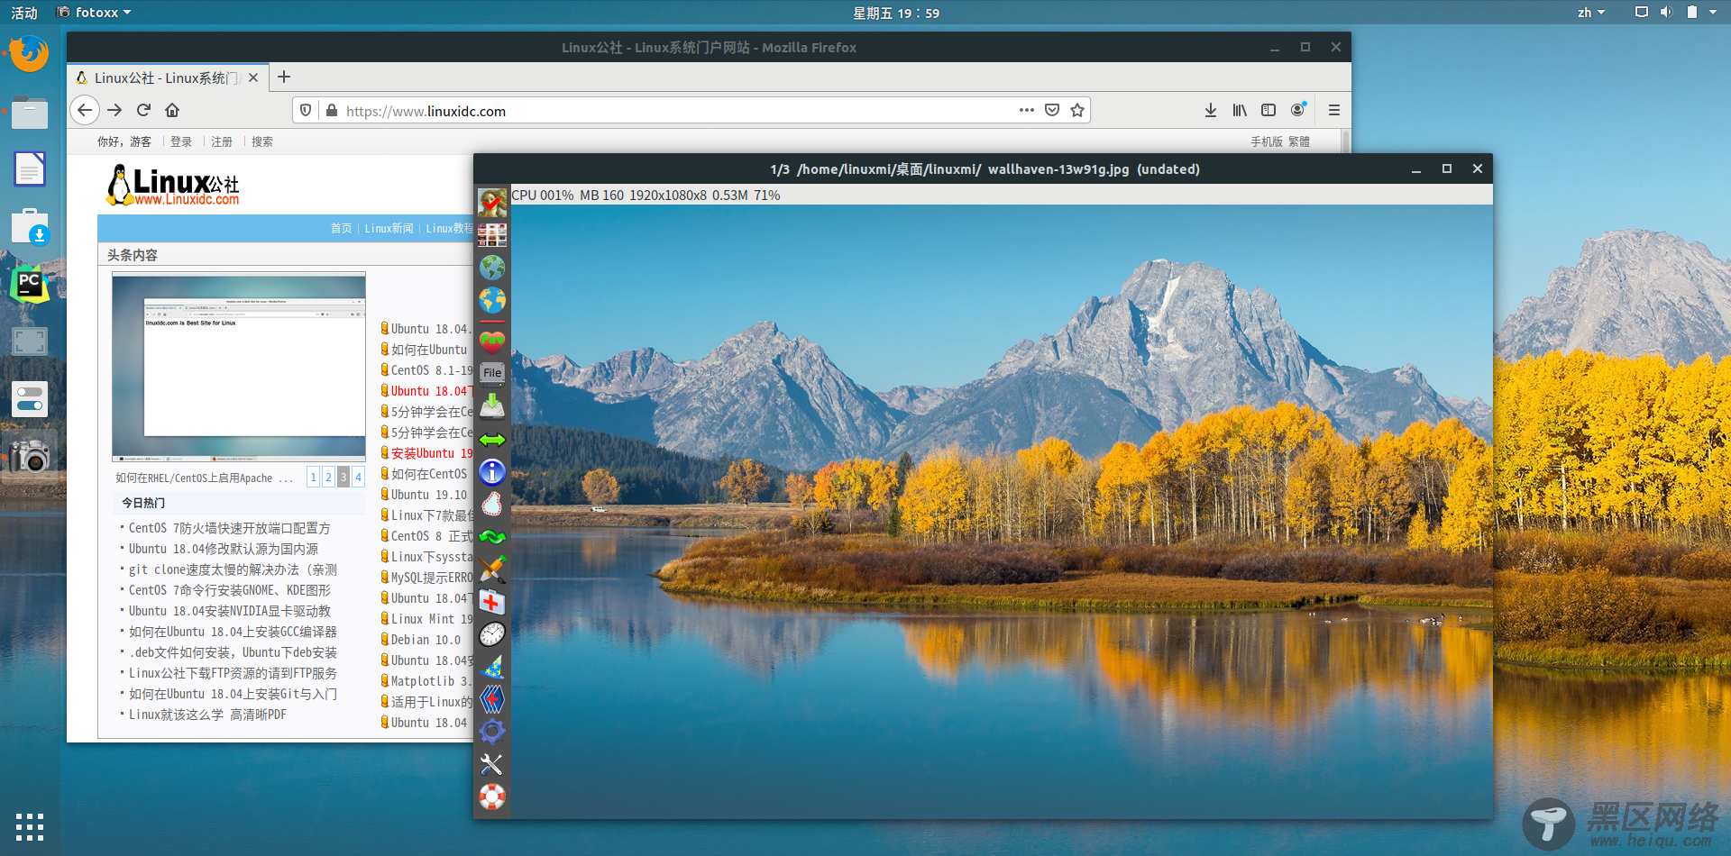Select slideshow page 1 indicator
Screen dimensions: 1731x856
pyautogui.click(x=313, y=478)
